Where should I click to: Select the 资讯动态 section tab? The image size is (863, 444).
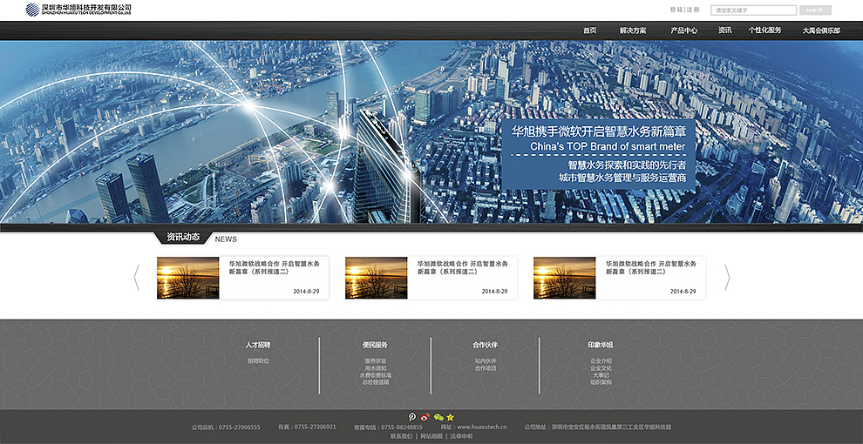(x=183, y=238)
